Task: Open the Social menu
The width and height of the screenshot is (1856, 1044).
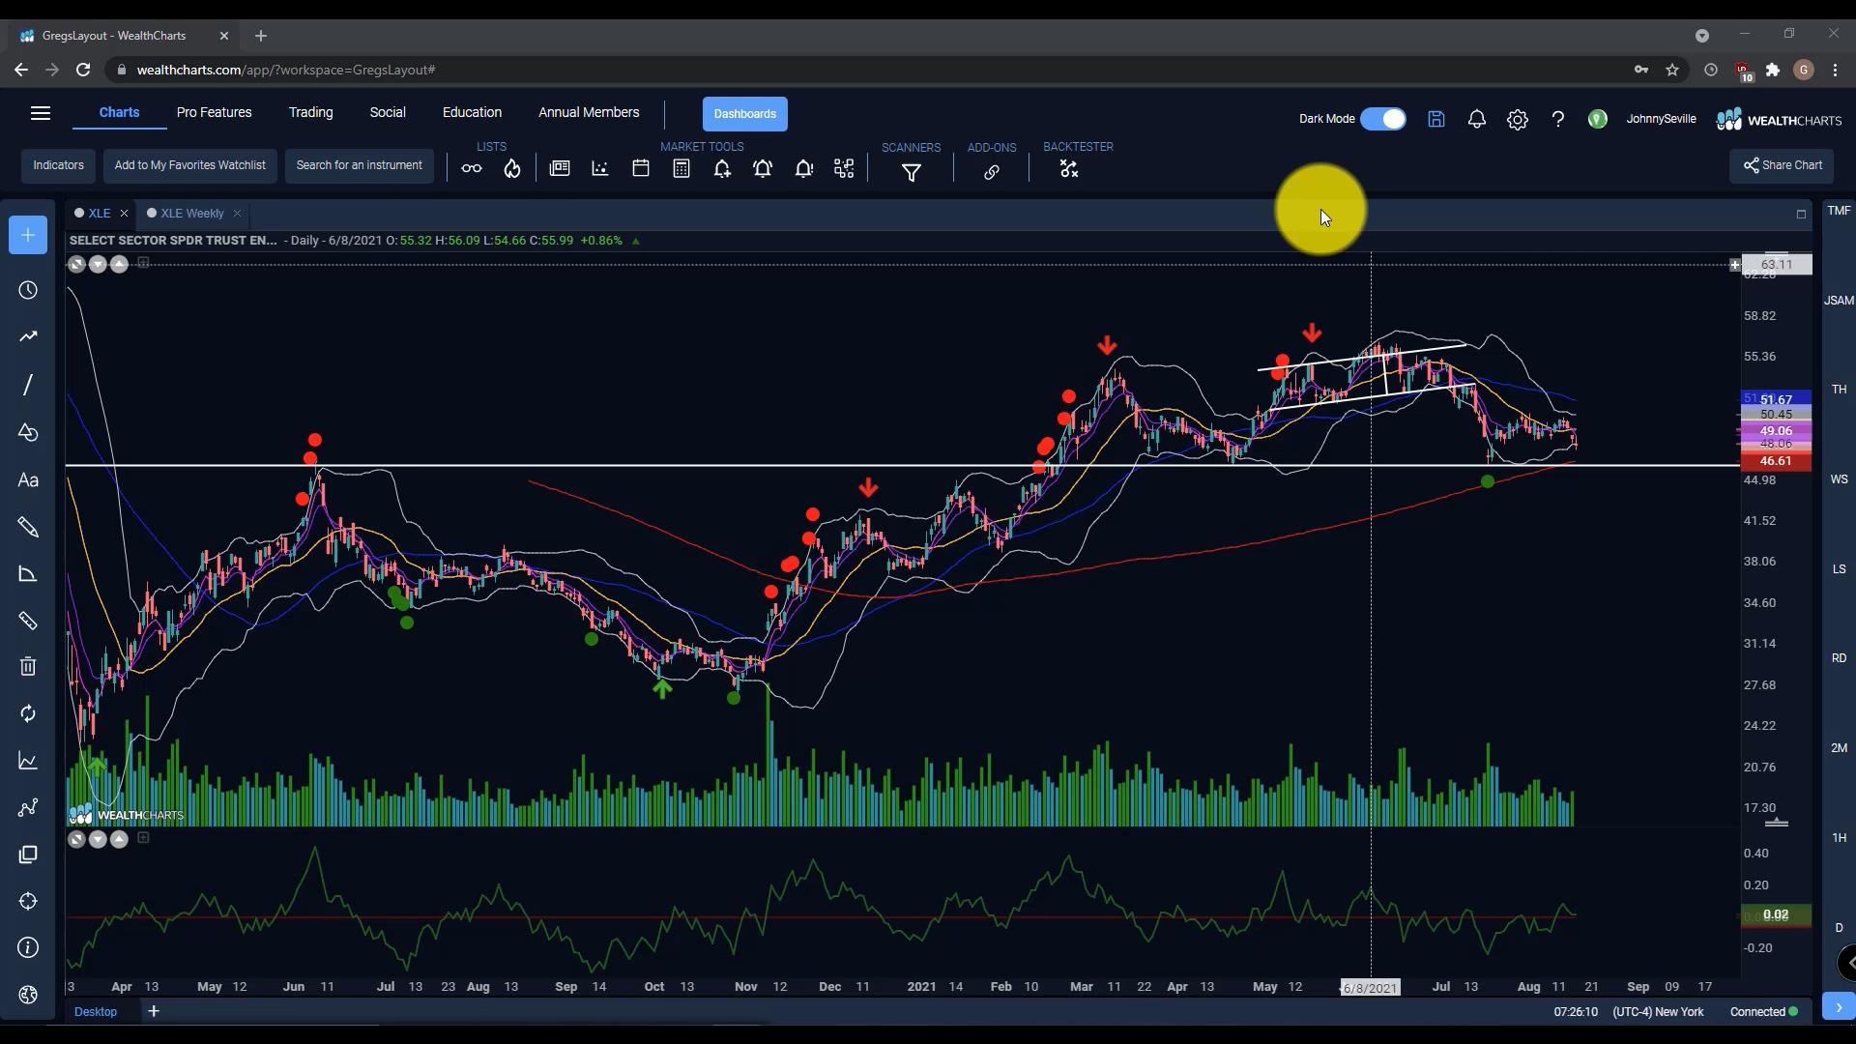Action: 388,113
